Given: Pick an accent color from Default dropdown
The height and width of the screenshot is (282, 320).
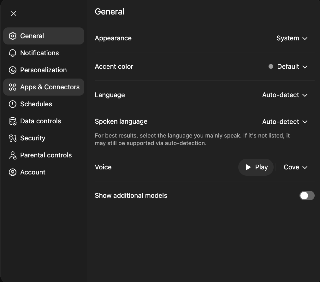Looking at the screenshot, I should coord(288,67).
